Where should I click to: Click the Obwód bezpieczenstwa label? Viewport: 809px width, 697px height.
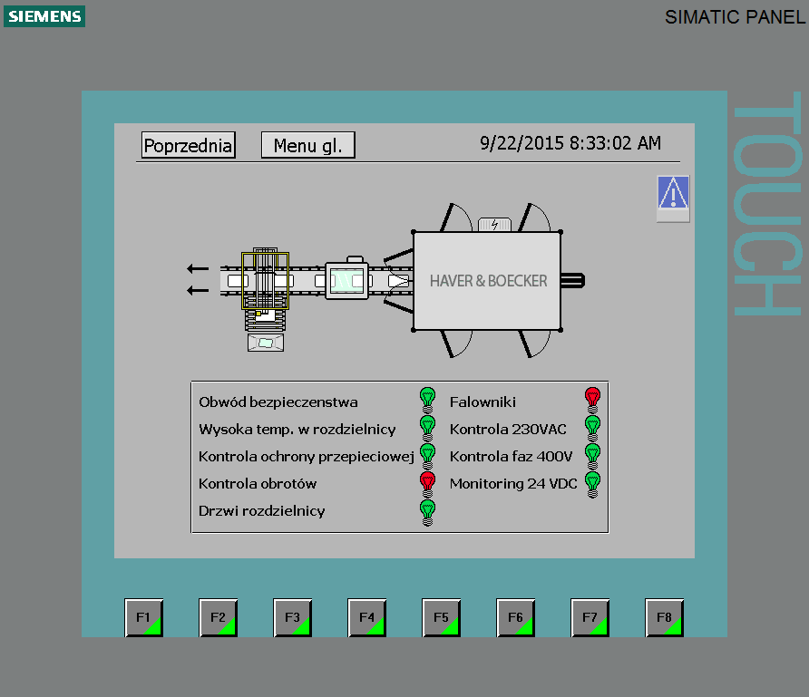tap(278, 402)
